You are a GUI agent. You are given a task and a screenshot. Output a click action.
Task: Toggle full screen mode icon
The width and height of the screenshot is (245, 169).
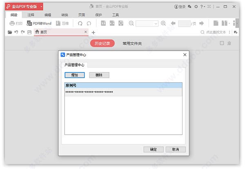[x=209, y=7]
